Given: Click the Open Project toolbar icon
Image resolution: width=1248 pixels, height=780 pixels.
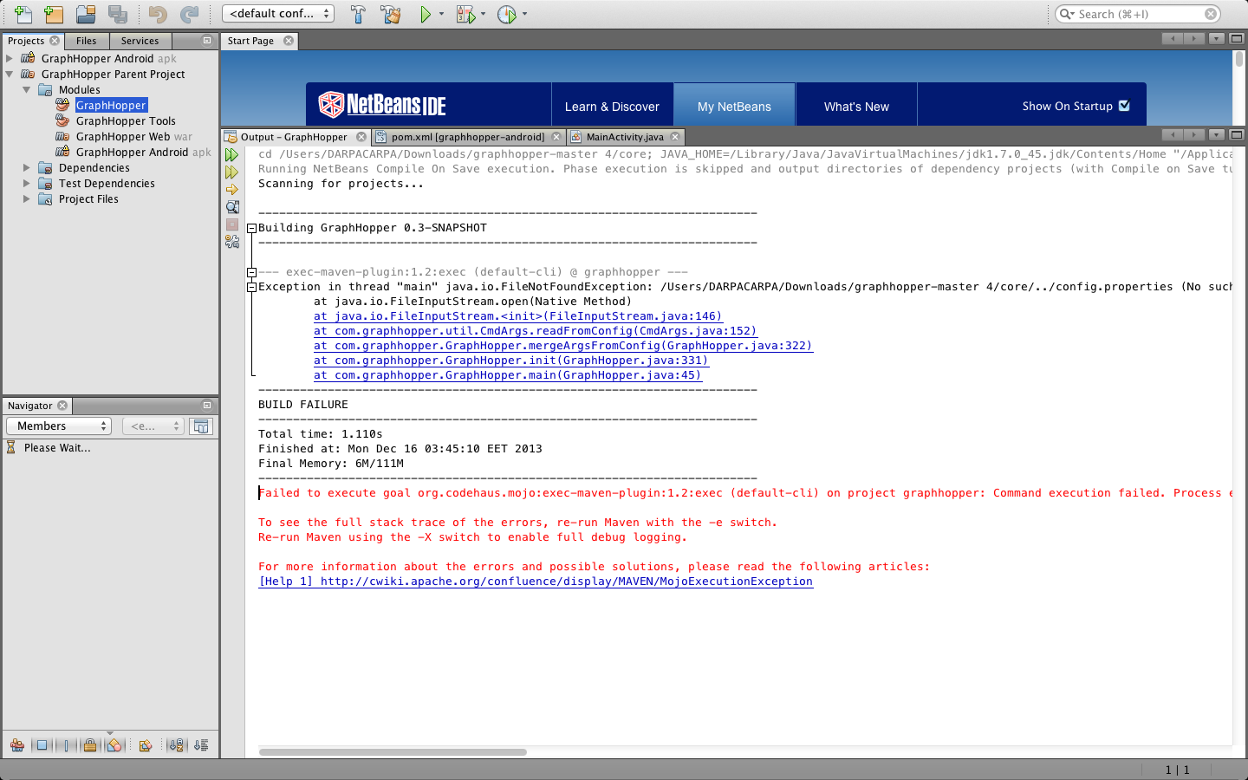Looking at the screenshot, I should 86,14.
